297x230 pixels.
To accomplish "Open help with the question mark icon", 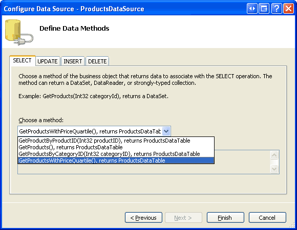I will tap(277, 9).
